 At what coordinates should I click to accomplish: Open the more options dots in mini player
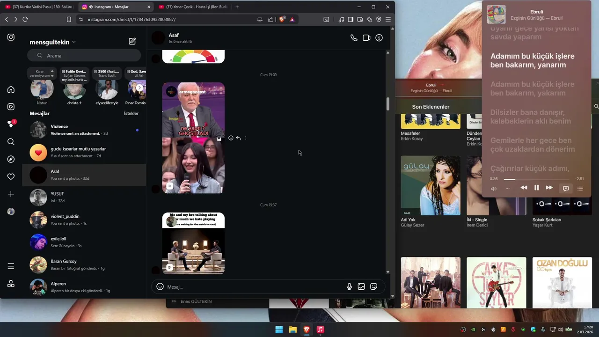click(508, 189)
